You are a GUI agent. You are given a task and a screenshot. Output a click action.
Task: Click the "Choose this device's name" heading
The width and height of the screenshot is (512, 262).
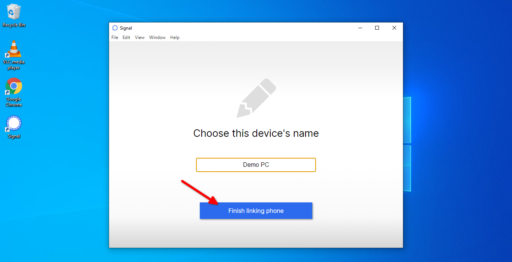(x=256, y=133)
